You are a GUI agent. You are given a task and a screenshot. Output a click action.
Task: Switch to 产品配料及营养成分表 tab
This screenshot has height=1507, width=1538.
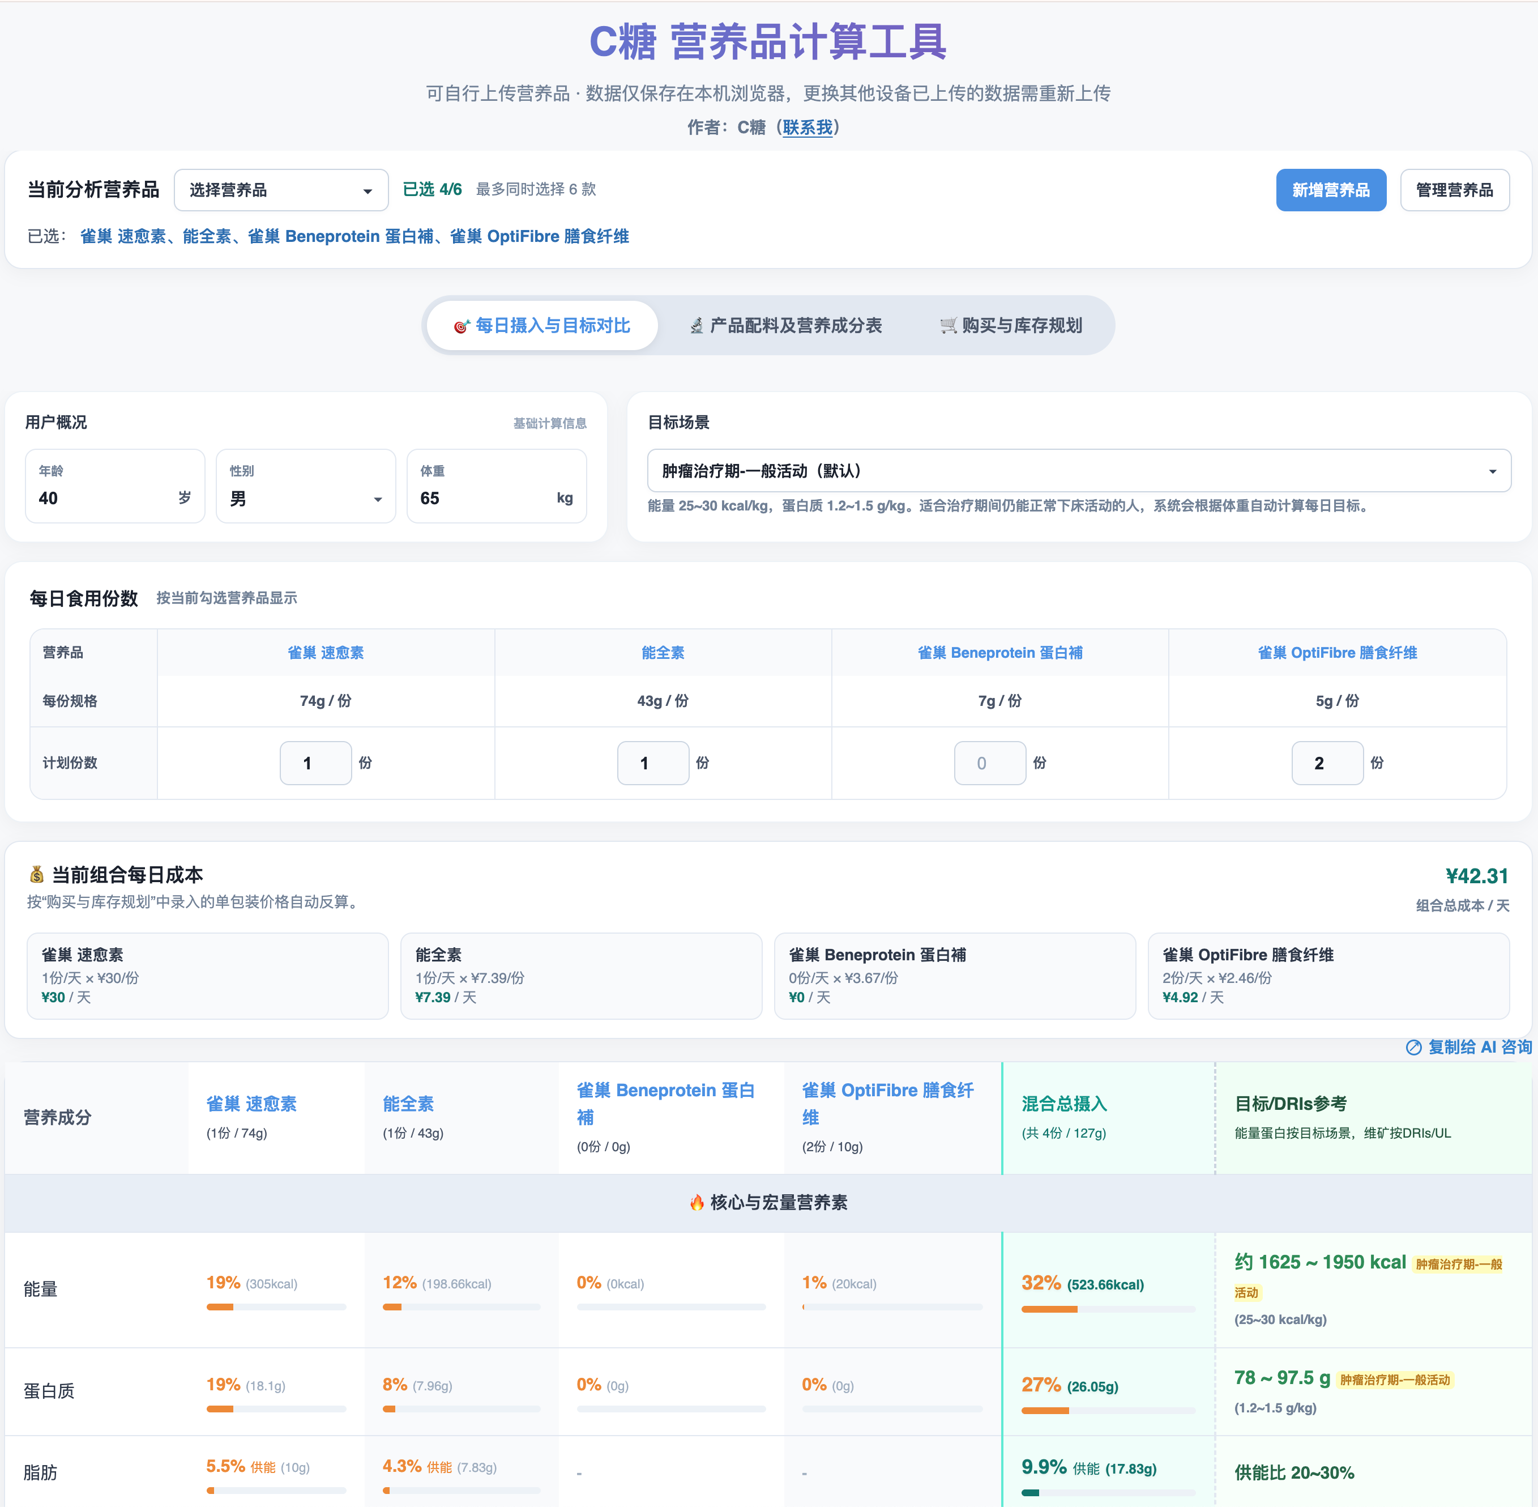(785, 325)
